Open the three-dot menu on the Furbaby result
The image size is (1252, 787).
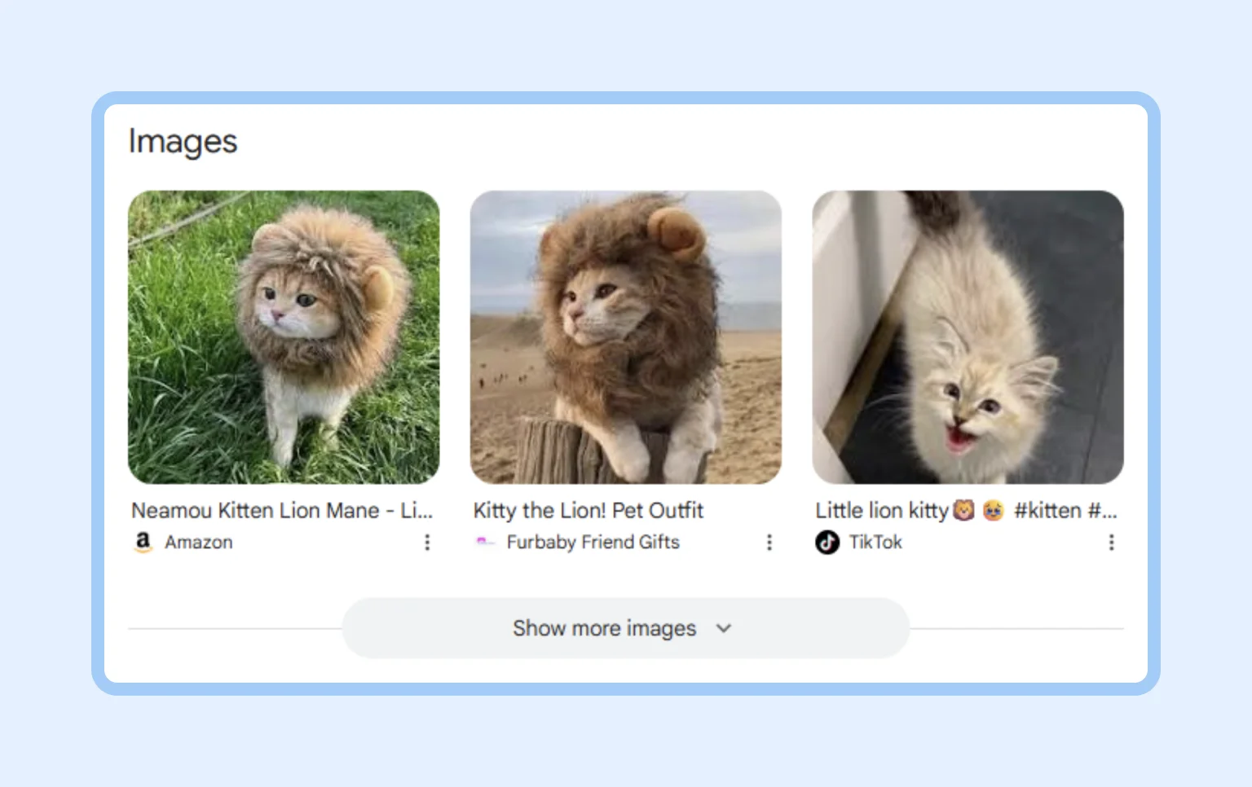(769, 543)
